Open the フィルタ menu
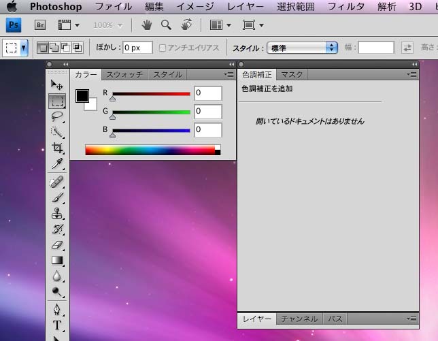The width and height of the screenshot is (438, 341). 346,7
